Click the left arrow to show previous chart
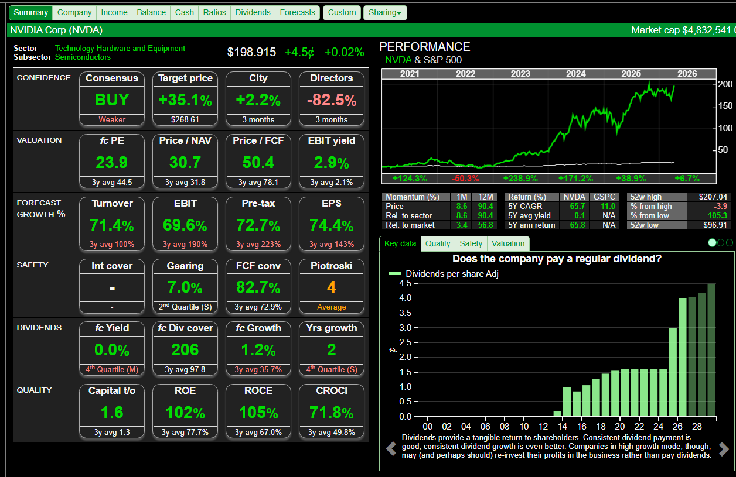This screenshot has width=736, height=477. [391, 449]
